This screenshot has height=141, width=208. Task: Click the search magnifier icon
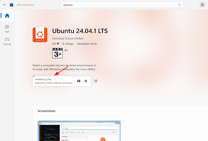(179, 5)
